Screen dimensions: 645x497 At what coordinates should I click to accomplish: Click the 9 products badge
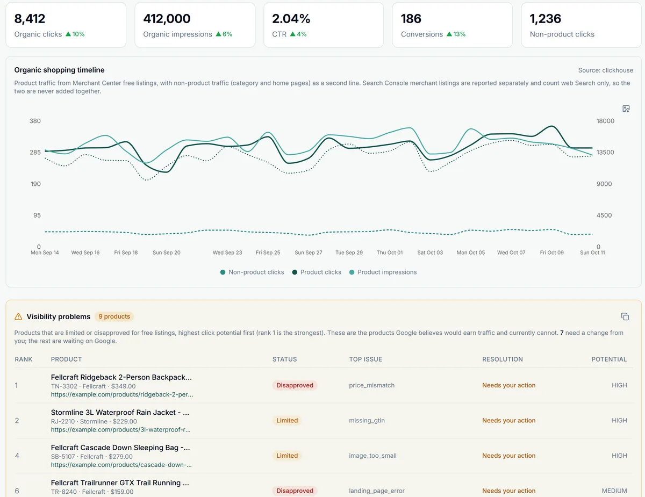point(114,316)
